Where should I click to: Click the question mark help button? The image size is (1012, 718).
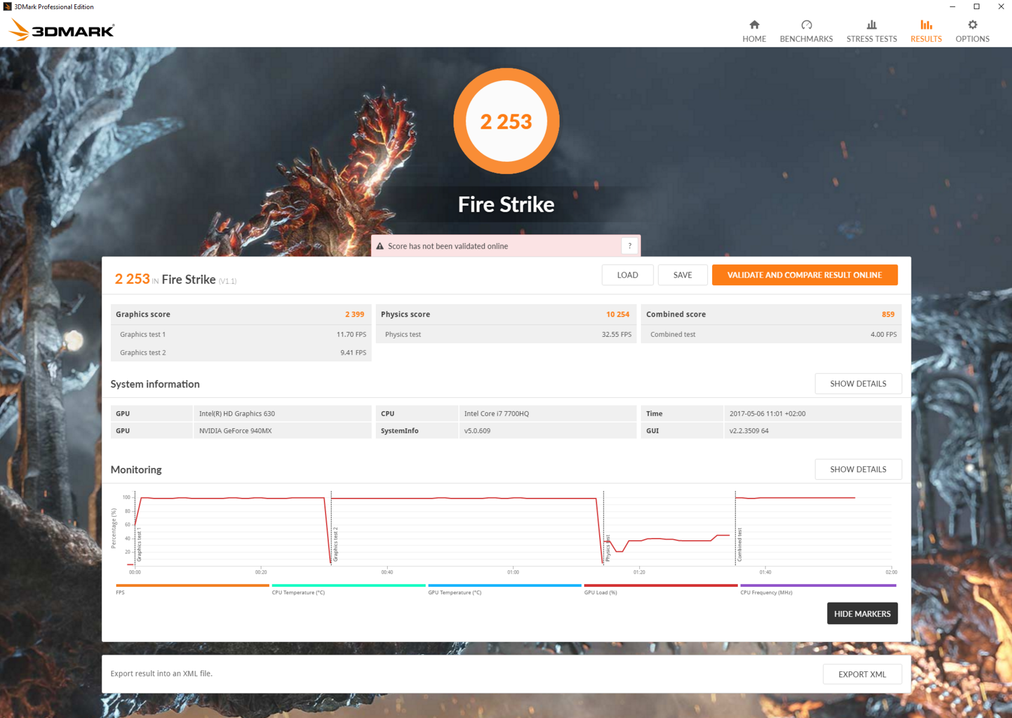[x=630, y=246]
